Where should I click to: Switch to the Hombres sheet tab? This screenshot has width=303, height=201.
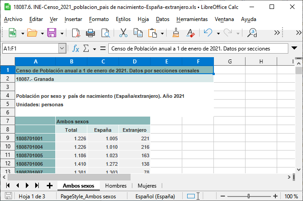point(116,185)
